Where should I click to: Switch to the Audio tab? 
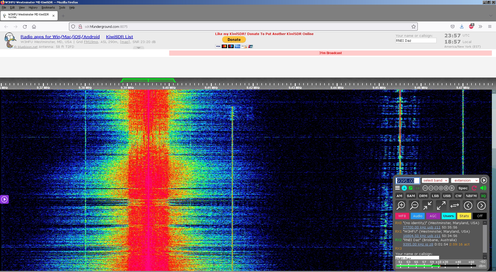(x=417, y=216)
